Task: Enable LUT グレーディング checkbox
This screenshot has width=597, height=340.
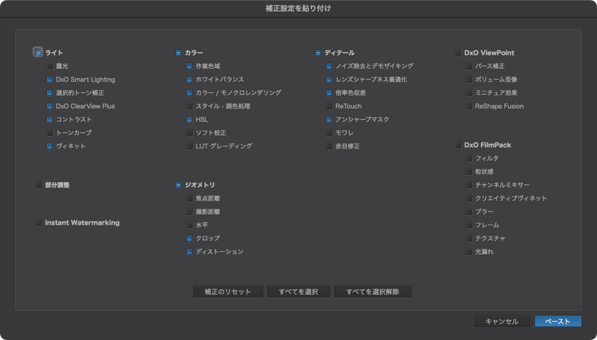Action: pos(189,146)
